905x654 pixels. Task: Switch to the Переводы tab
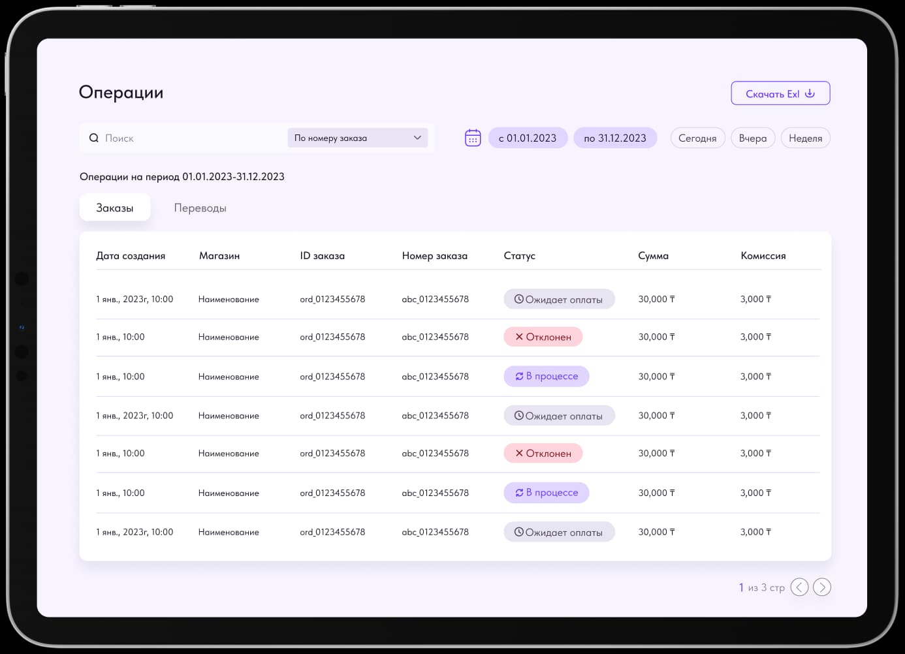[200, 208]
